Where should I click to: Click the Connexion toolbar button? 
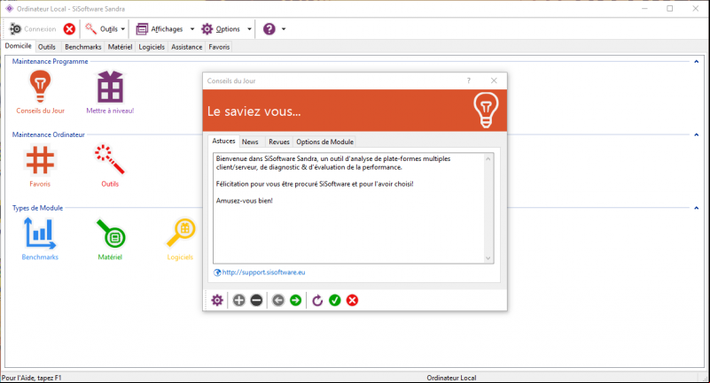pos(33,29)
